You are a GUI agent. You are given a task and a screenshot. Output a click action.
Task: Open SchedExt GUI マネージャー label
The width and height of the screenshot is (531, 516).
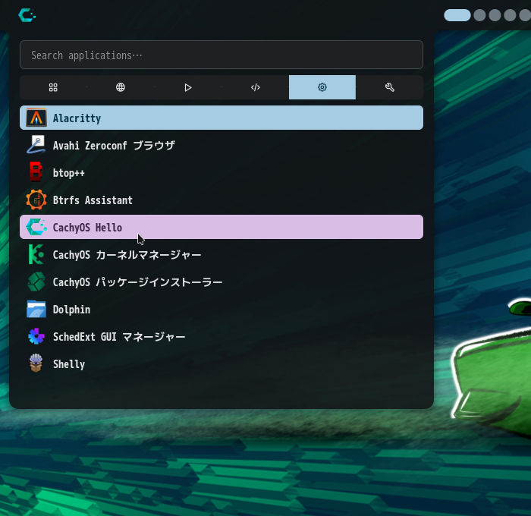click(x=119, y=337)
